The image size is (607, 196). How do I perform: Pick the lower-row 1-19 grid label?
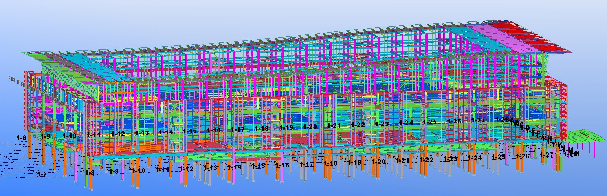click(354, 162)
